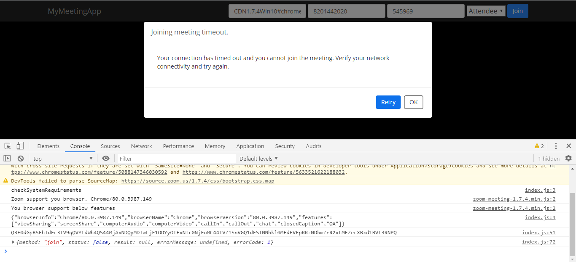Image resolution: width=576 pixels, height=262 pixels.
Task: Click the password field showing 545969
Action: click(426, 11)
